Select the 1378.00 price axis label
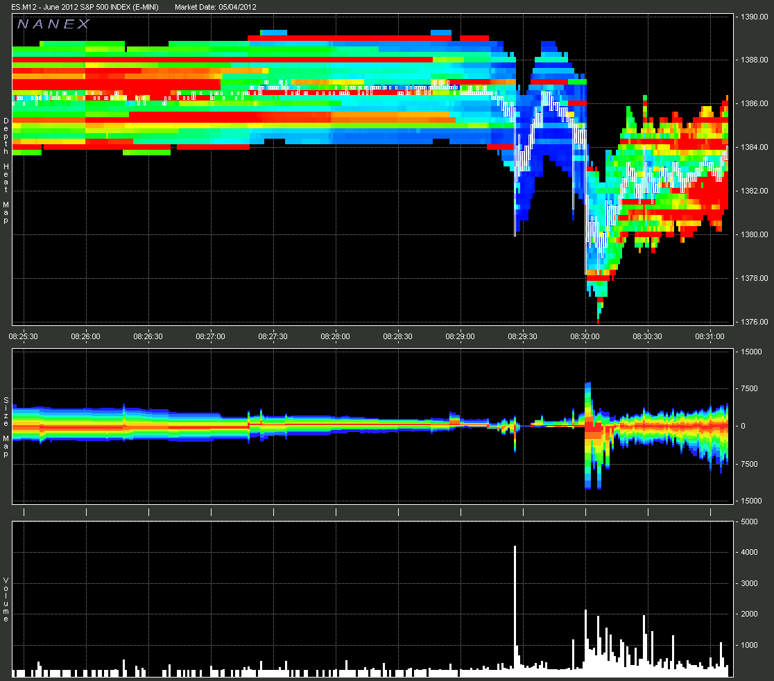 point(755,278)
